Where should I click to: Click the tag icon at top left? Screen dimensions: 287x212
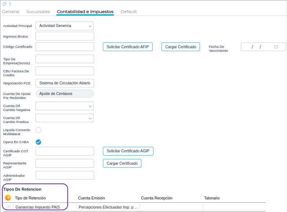click(4, 4)
